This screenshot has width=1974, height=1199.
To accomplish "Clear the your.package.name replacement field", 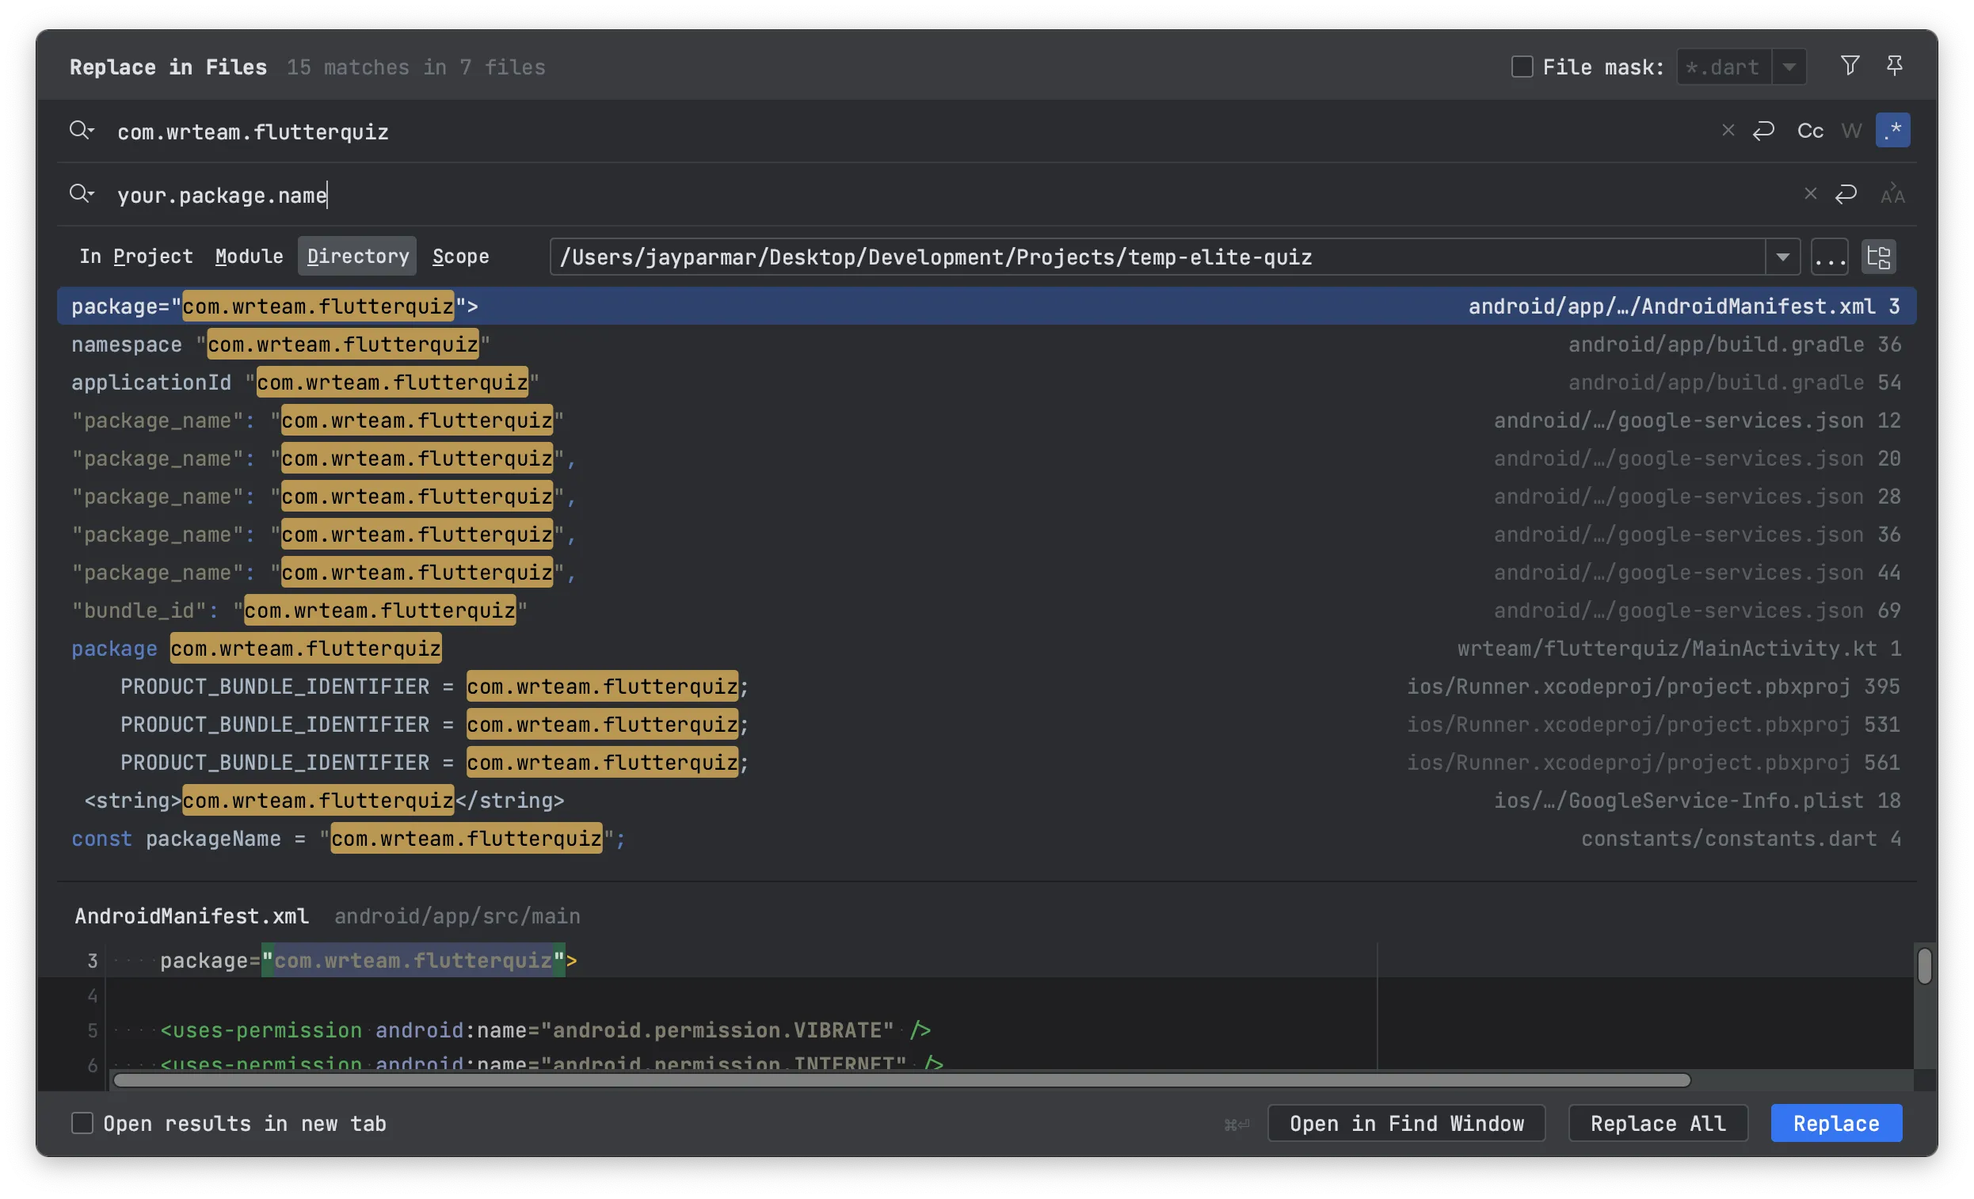I will pos(1811,193).
